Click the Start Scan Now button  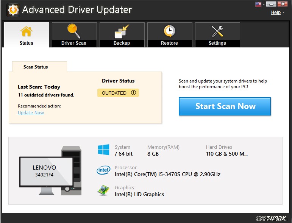point(225,106)
